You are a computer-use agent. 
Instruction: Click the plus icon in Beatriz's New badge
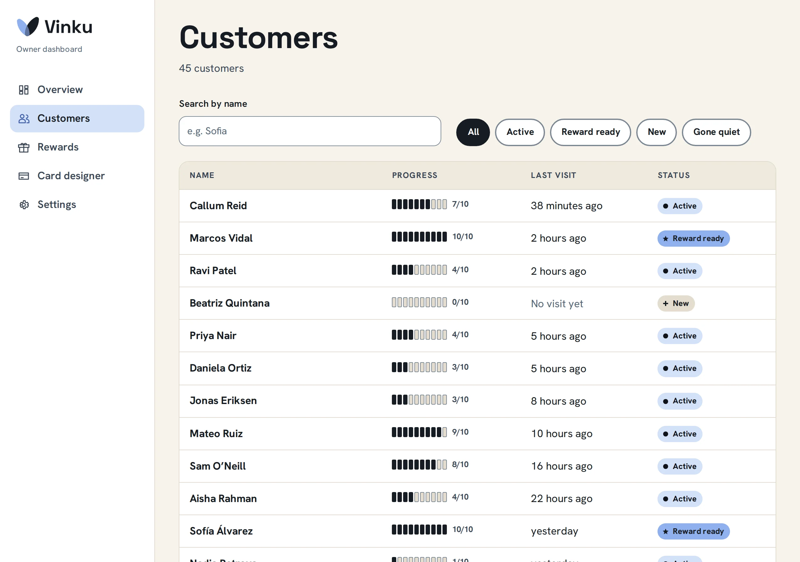click(666, 303)
